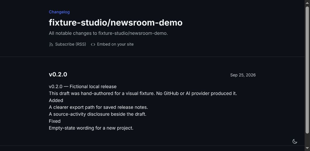Click the vertical scrollbar thumb
Viewport: 310px width, 151px height.
point(307,70)
